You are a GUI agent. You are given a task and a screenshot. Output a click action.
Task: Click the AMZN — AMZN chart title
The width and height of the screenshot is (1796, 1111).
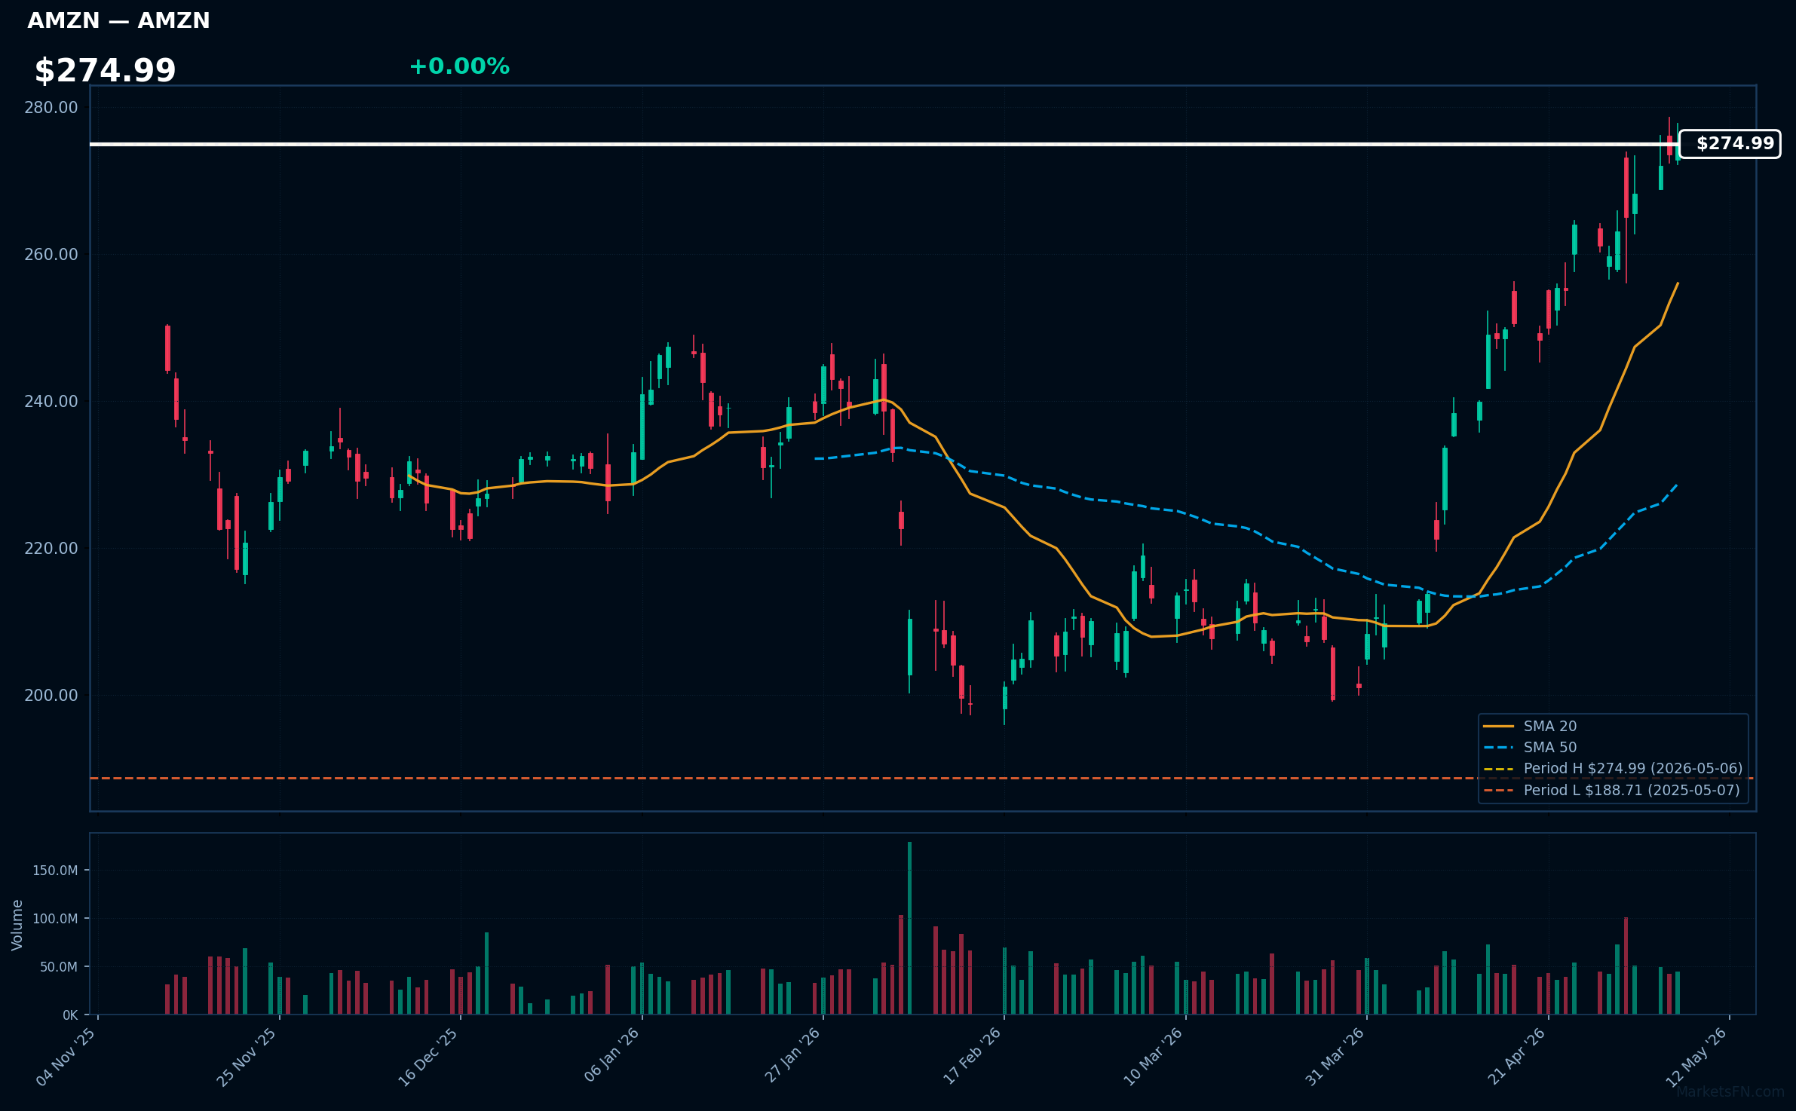(x=118, y=20)
